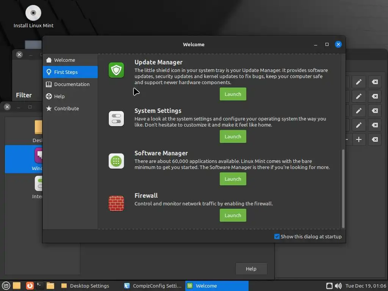Open the clock showing Tue Dec 19
388x291 pixels.
point(366,286)
